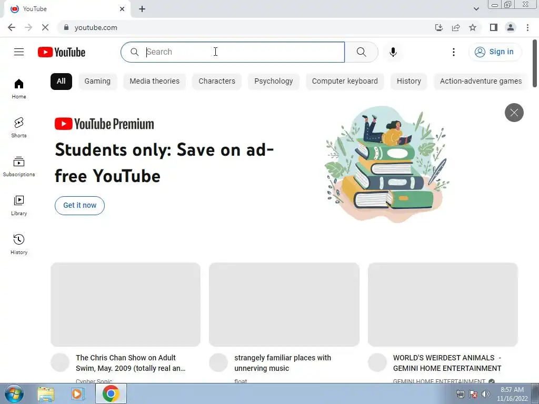Screen dimensions: 539x404
Task: Select the History filter chip
Action: click(408, 82)
